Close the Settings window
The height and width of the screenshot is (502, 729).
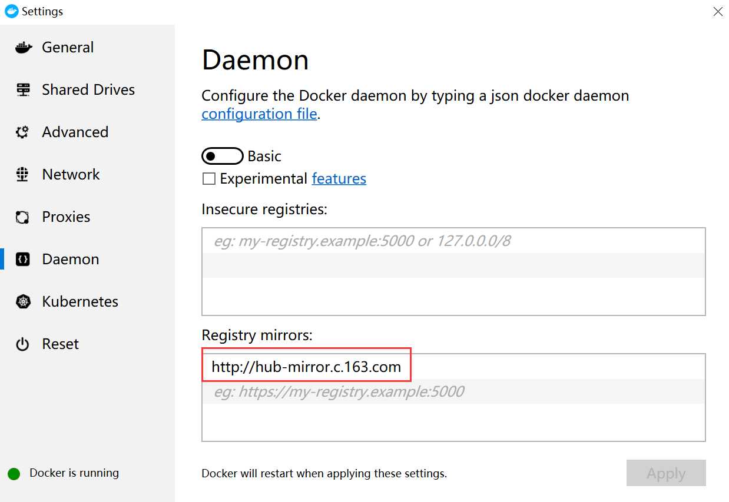click(718, 11)
